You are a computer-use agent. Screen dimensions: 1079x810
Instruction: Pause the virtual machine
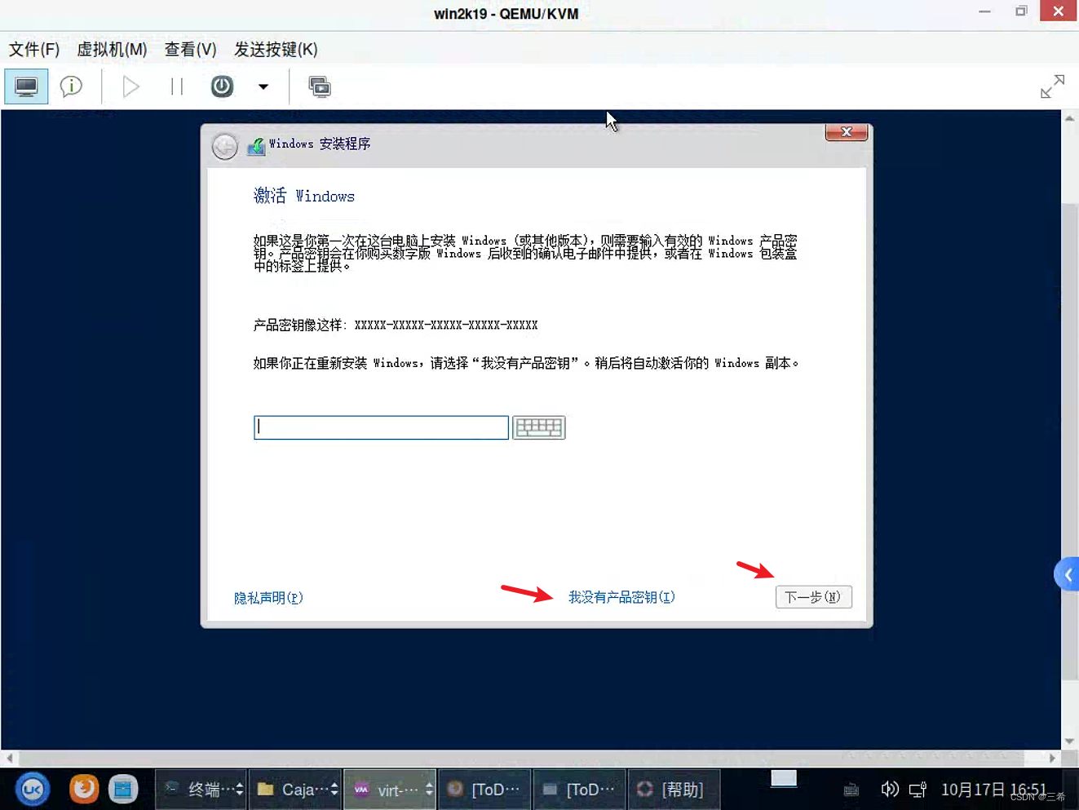[x=176, y=86]
